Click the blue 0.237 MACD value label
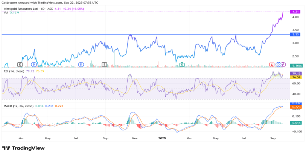Image resolution: width=306 pixels, height=152 pixels. click(295, 104)
